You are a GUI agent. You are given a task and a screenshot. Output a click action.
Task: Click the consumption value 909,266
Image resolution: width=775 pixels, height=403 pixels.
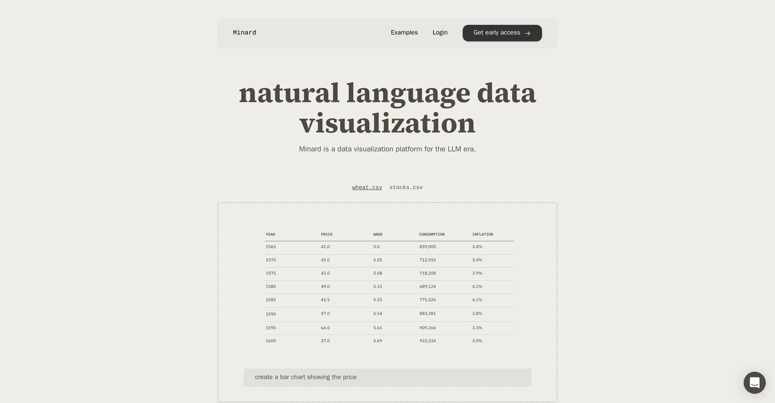coord(428,328)
